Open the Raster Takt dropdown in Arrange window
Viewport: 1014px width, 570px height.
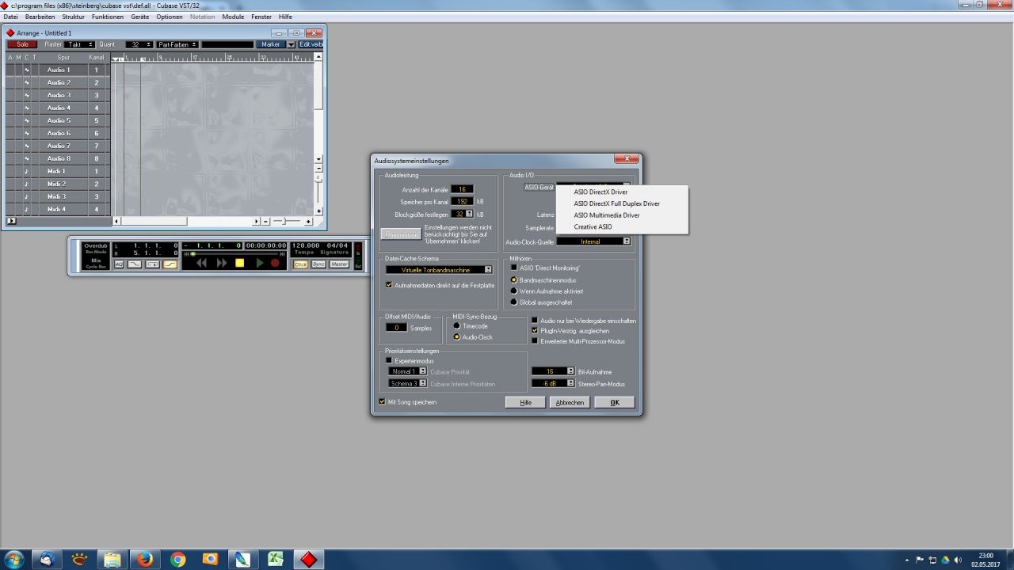coord(80,44)
